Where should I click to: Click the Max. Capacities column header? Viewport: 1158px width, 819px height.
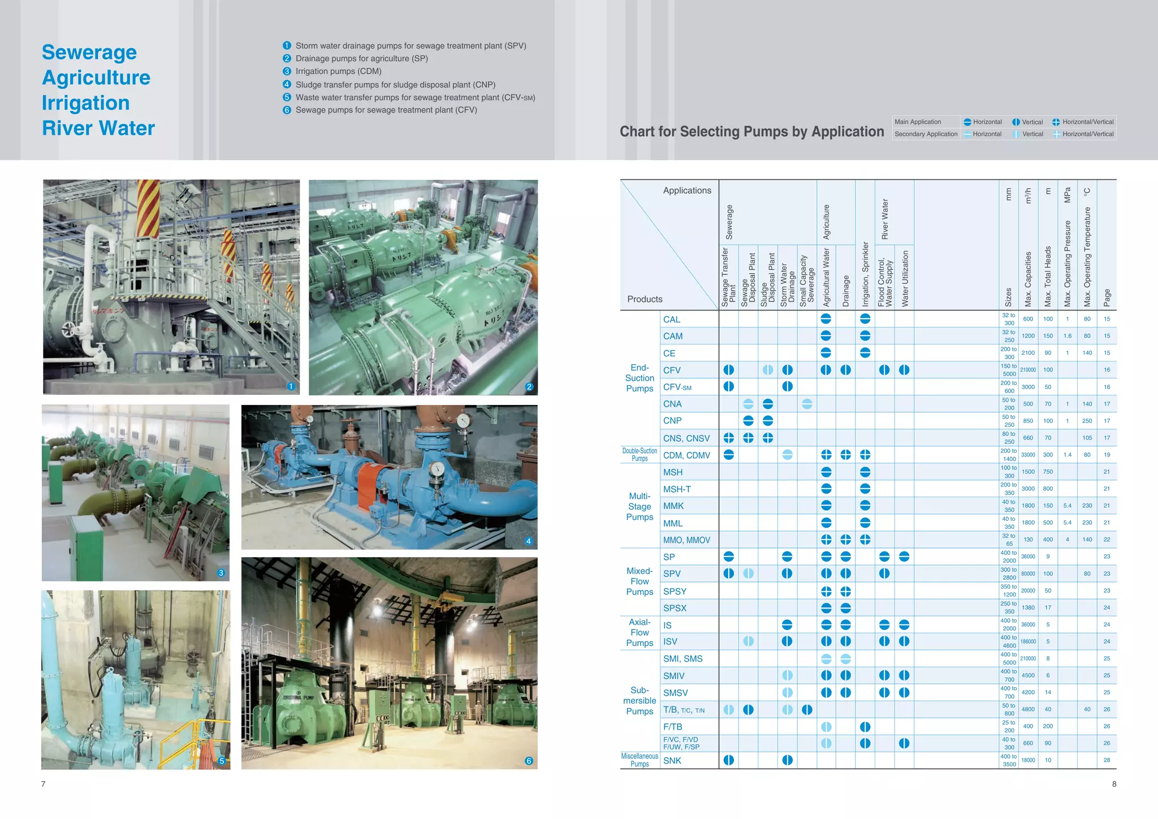1028,279
